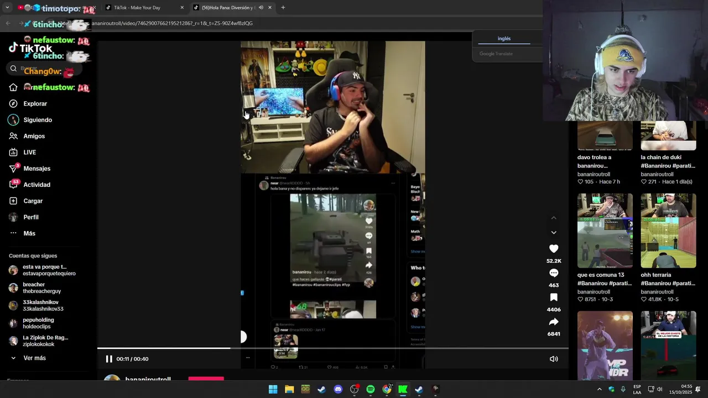Click bananiroutroll username below video
The image size is (708, 398).
click(148, 379)
